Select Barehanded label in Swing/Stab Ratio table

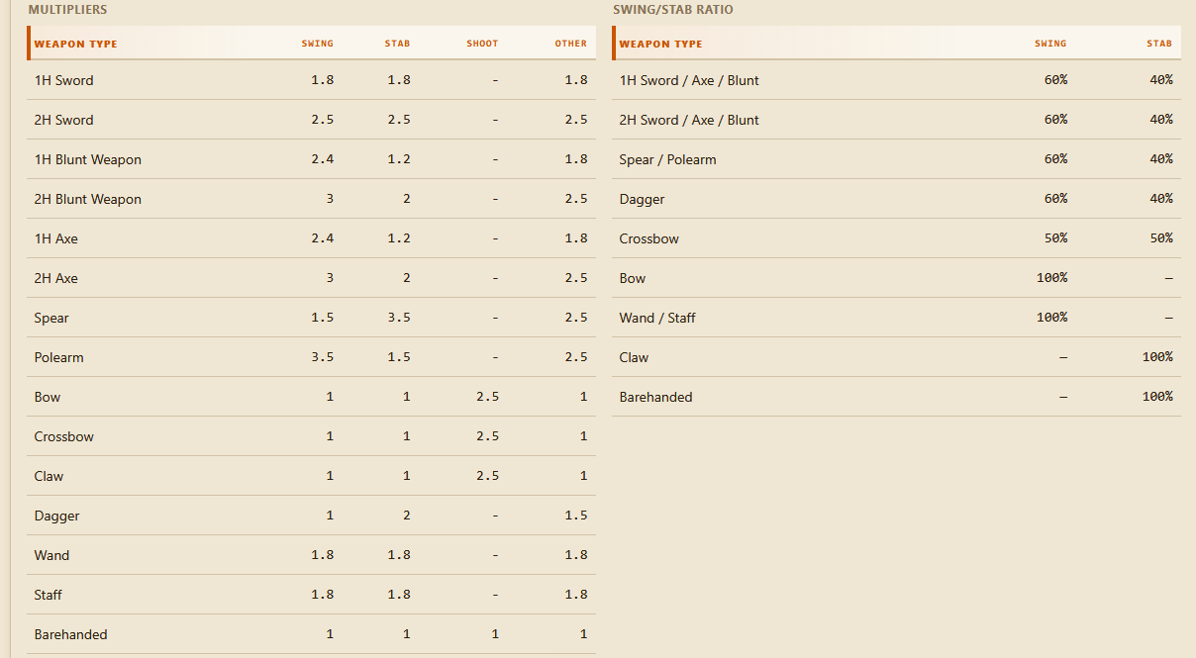click(655, 397)
